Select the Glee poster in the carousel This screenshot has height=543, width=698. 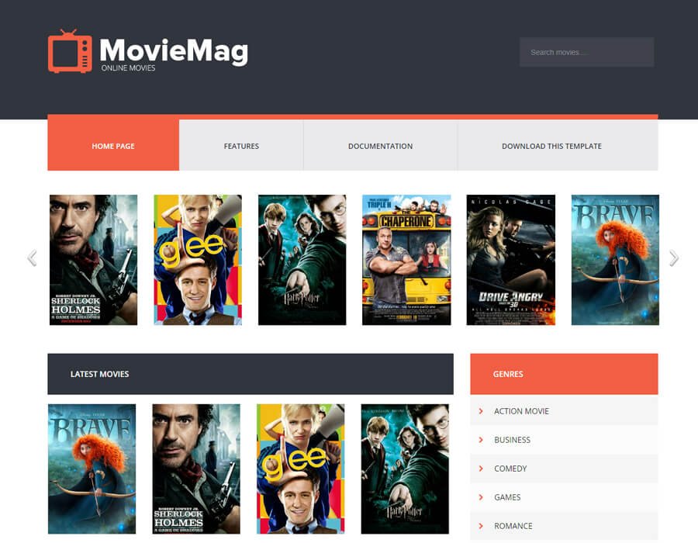(198, 260)
